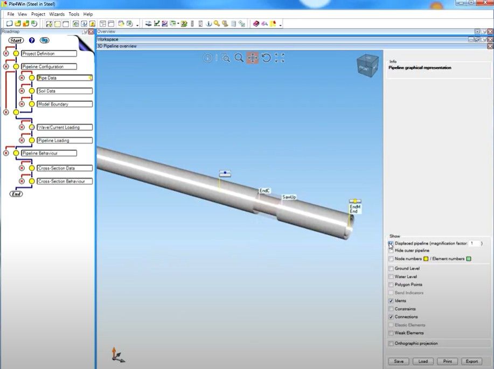Open the Wizards menu
The height and width of the screenshot is (369, 494).
57,13
